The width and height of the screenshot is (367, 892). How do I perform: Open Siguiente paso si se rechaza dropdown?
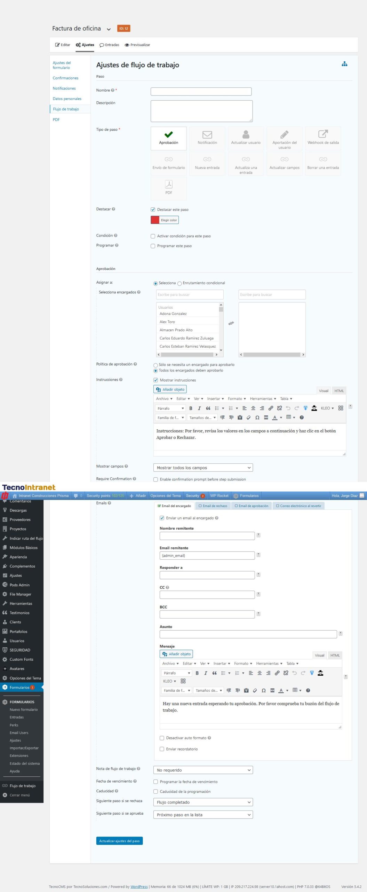[x=203, y=802]
